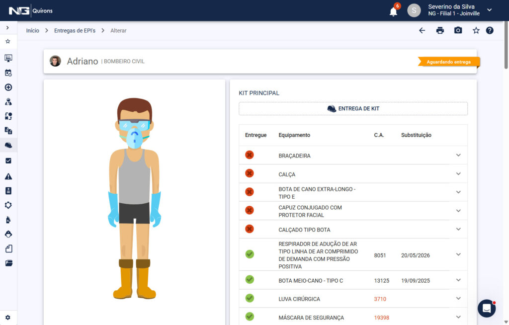Toggle delivered status for RESPIRADOR DE ADUÇÃO

[250, 254]
